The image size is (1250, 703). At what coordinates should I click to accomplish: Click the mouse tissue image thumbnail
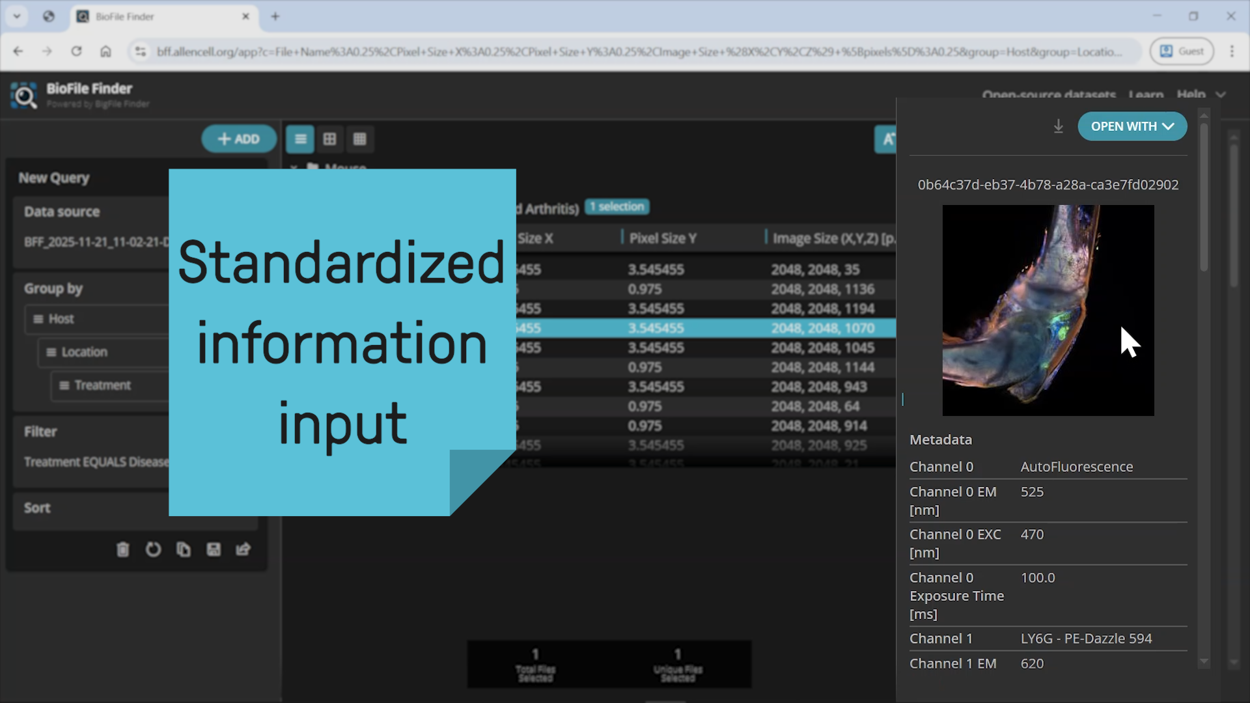[x=1048, y=310]
